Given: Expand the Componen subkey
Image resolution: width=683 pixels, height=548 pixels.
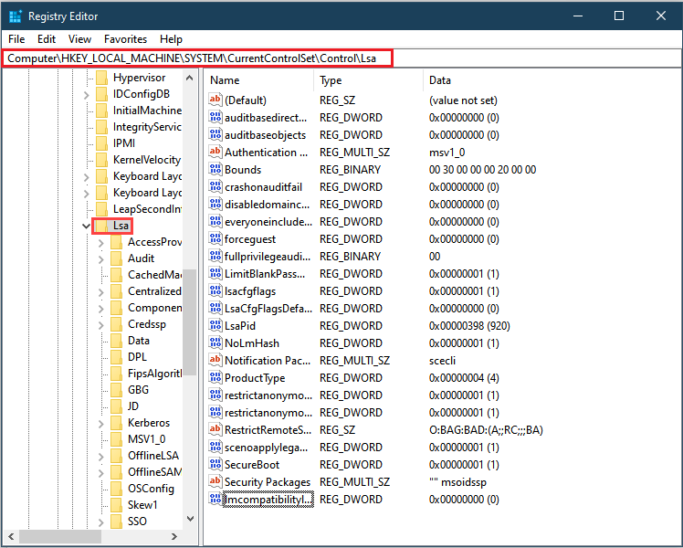Looking at the screenshot, I should tap(101, 309).
